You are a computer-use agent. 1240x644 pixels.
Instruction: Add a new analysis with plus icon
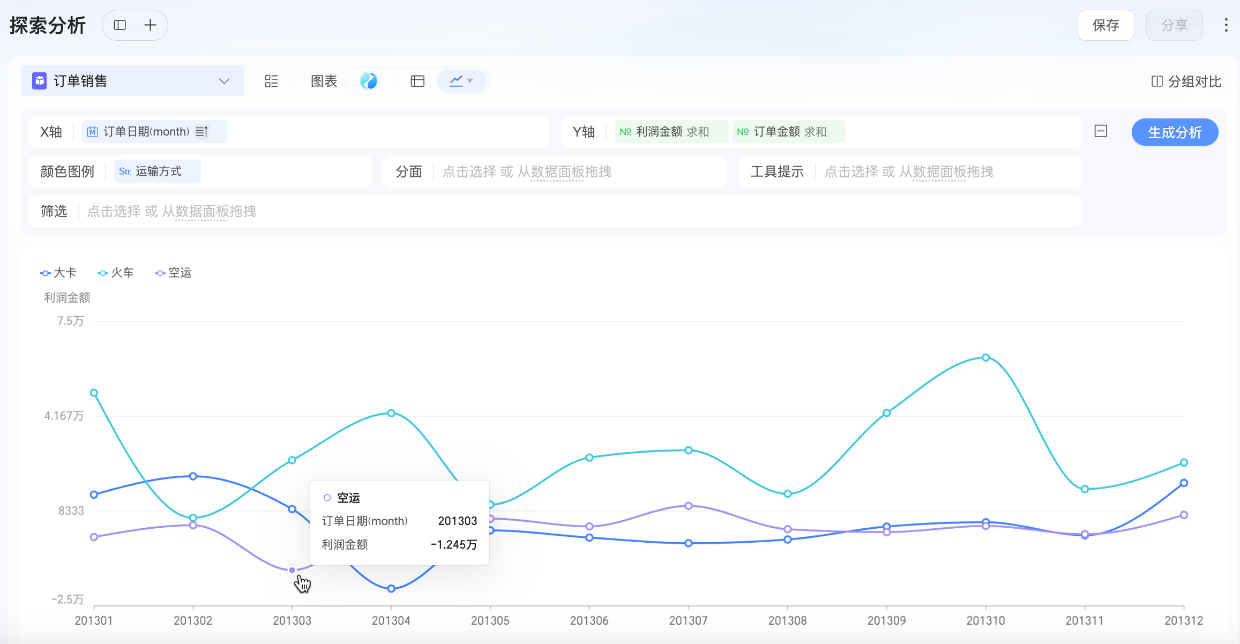[x=150, y=25]
